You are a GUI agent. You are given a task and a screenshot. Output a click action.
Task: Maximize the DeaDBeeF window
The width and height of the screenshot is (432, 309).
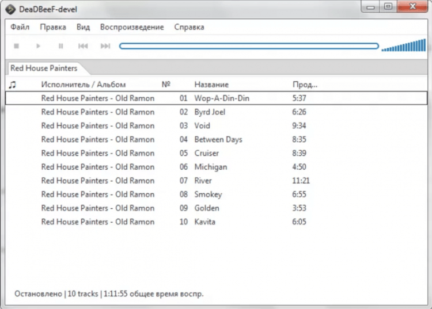tap(388, 7)
